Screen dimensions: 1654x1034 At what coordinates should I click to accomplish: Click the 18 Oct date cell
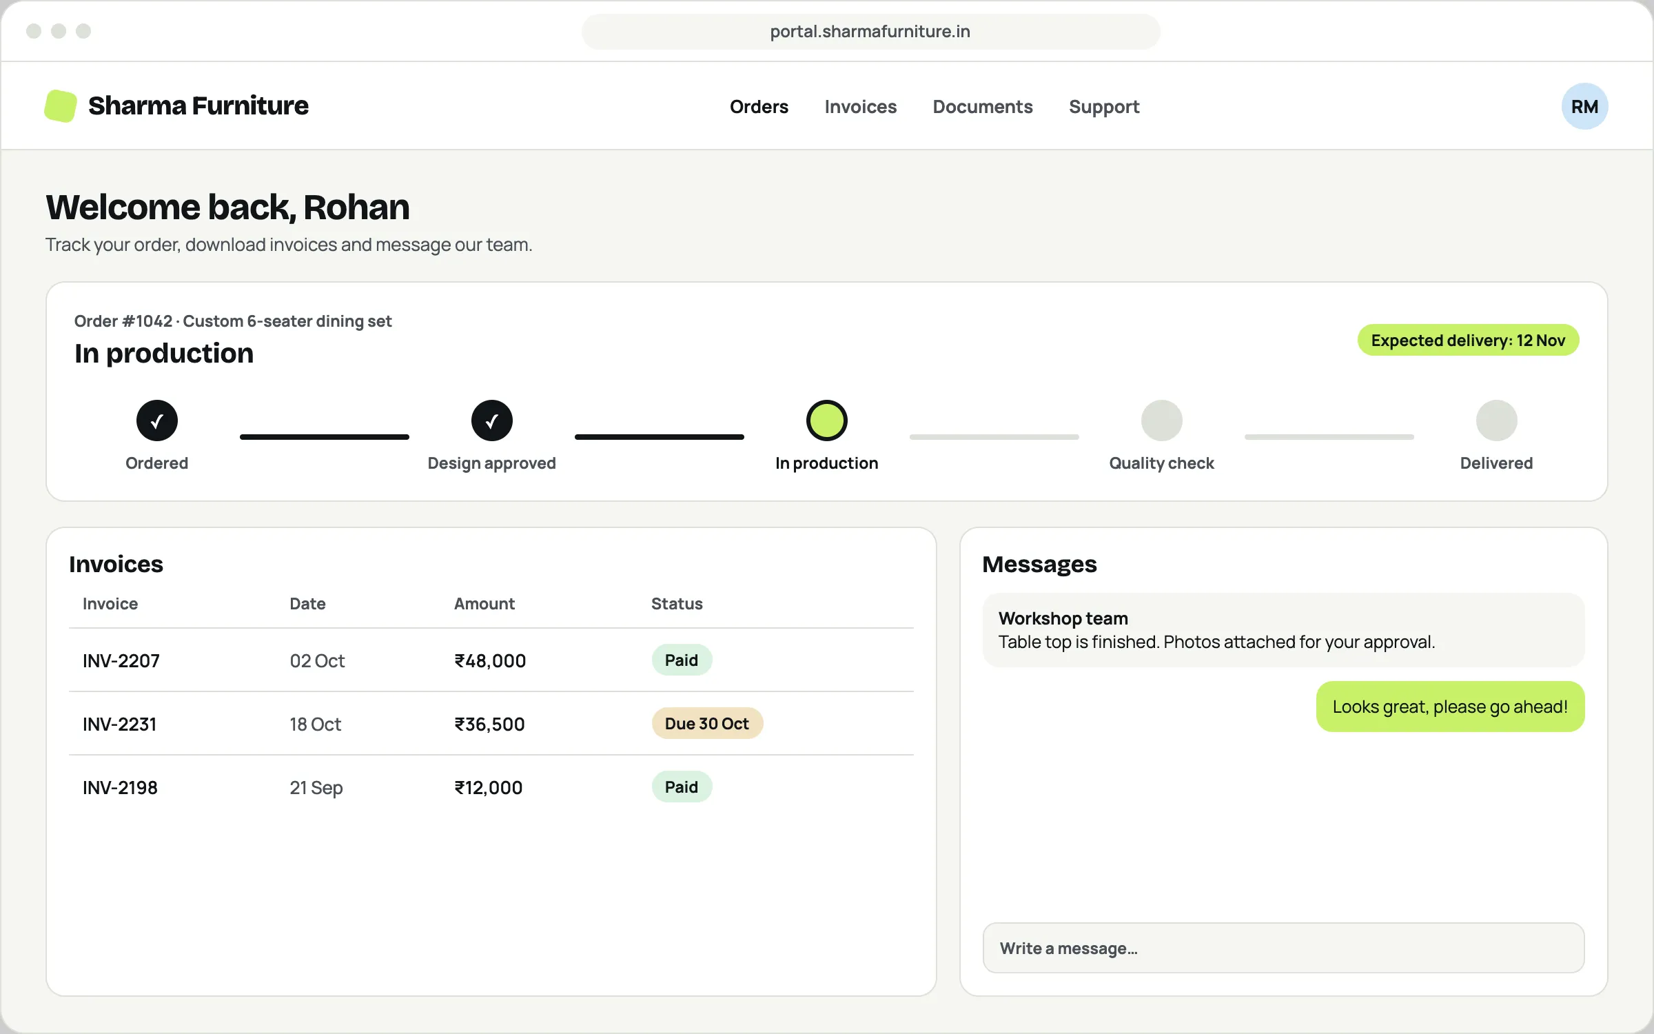pyautogui.click(x=316, y=724)
